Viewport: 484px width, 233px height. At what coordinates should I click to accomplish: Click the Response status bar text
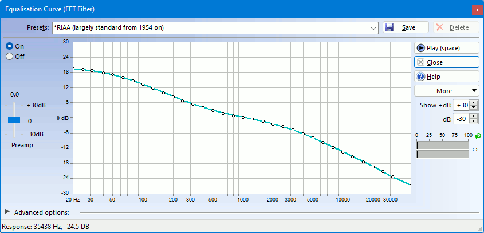coord(46,227)
